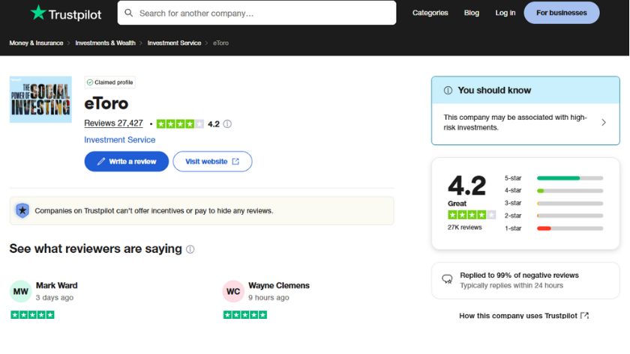Image resolution: width=630 pixels, height=354 pixels.
Task: Open Mark Ward's reviewer profile name
Action: click(x=57, y=285)
